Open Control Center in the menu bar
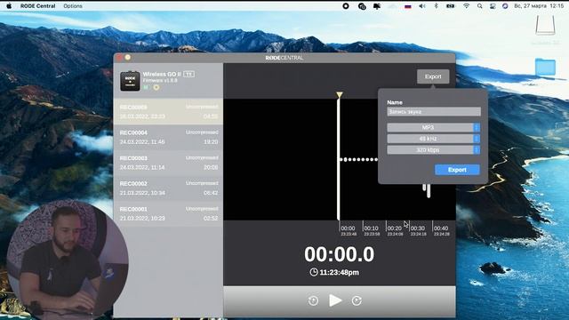 click(x=493, y=6)
